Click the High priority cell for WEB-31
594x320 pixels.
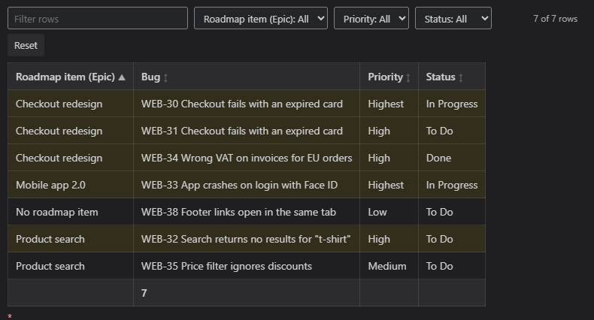coord(389,131)
